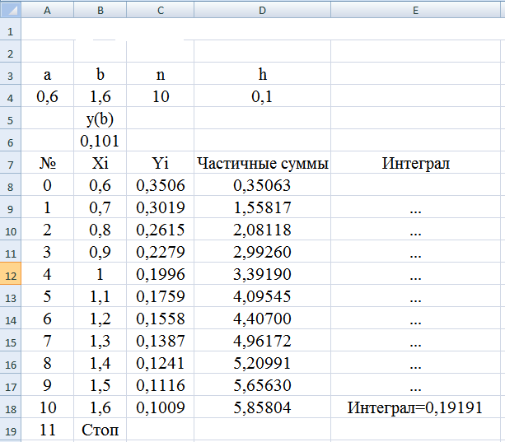This screenshot has height=442, width=505.
Task: Select cell containing 5,65630
Action: point(263,384)
